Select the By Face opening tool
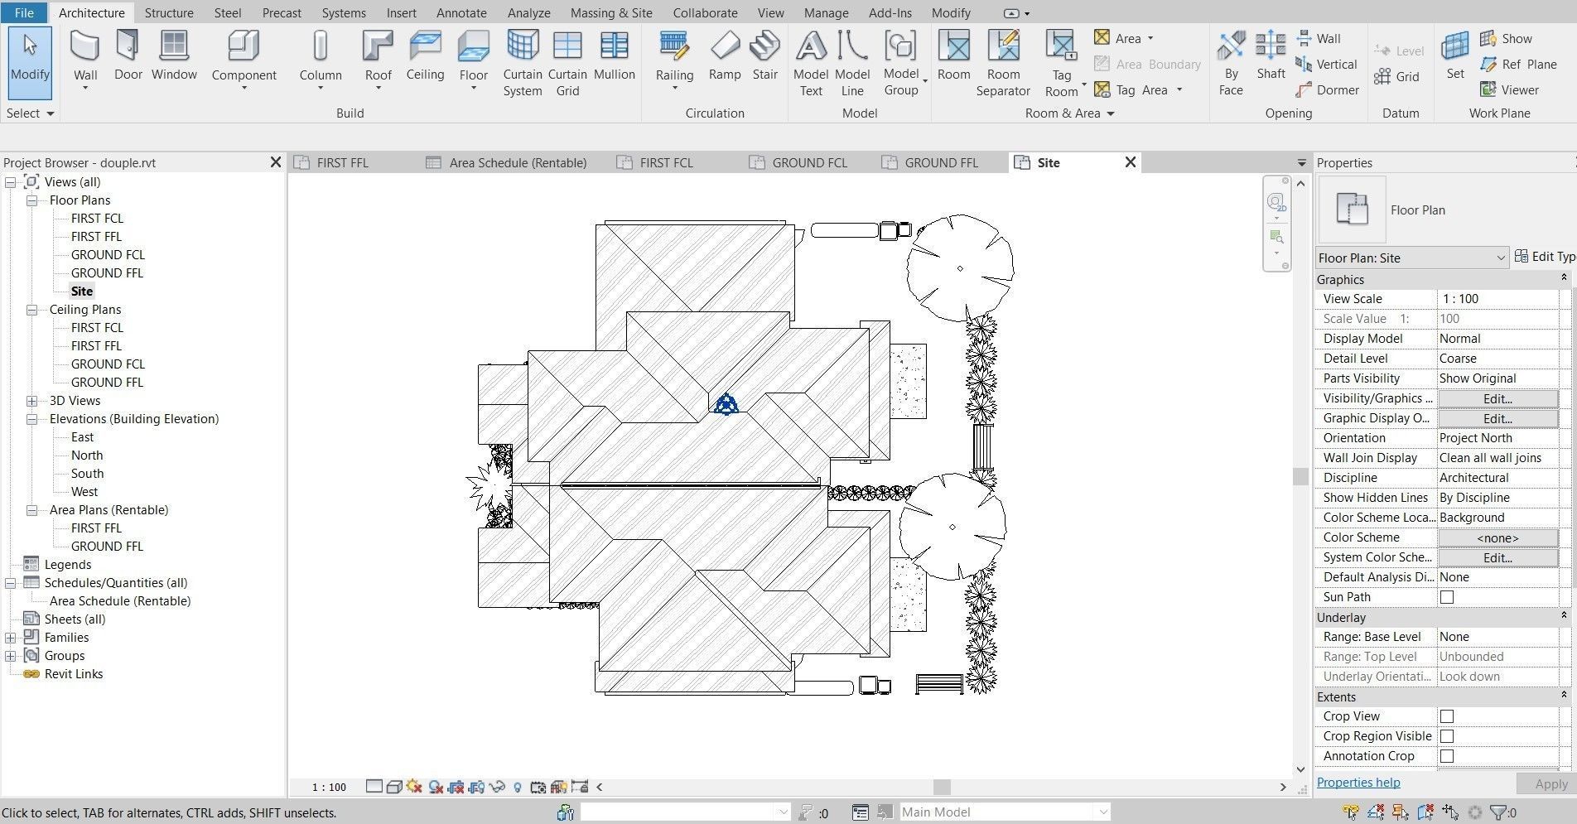The image size is (1577, 824). 1231,64
